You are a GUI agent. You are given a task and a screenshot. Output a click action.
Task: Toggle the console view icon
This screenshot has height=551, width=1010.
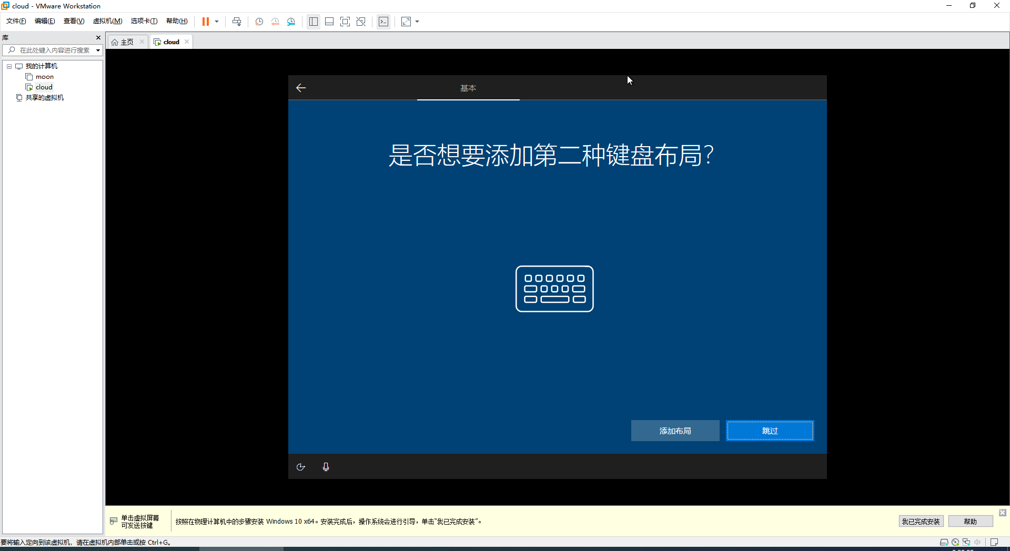(383, 22)
